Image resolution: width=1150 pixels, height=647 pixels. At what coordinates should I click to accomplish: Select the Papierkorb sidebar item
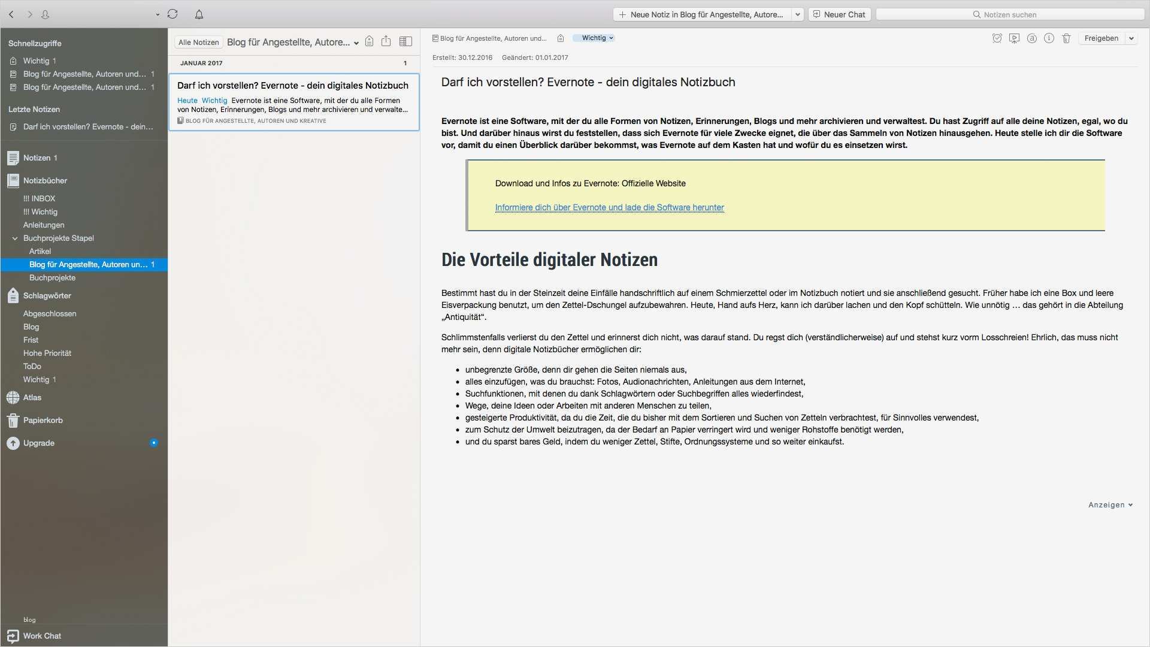[x=43, y=421]
